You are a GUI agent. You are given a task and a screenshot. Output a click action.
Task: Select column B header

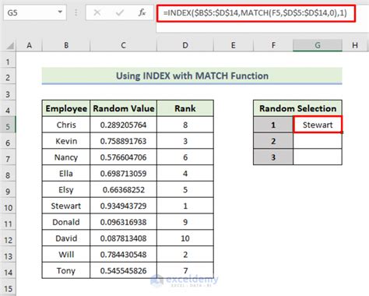[66, 45]
